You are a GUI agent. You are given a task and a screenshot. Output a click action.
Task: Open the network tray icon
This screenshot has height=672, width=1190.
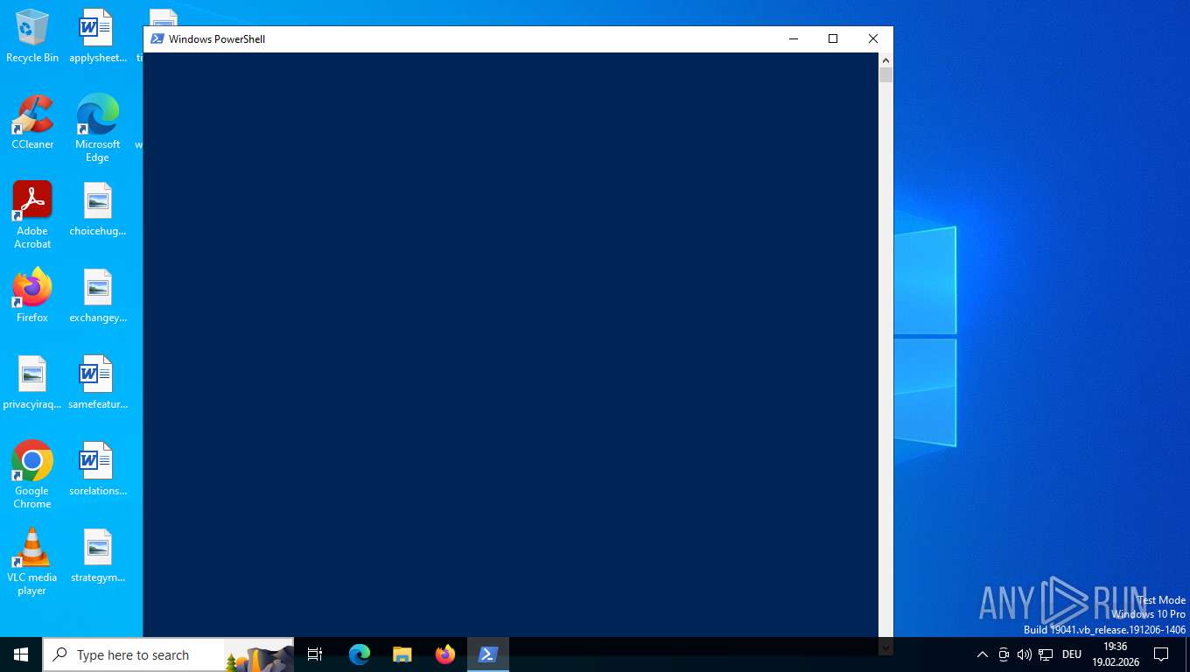[1046, 654]
